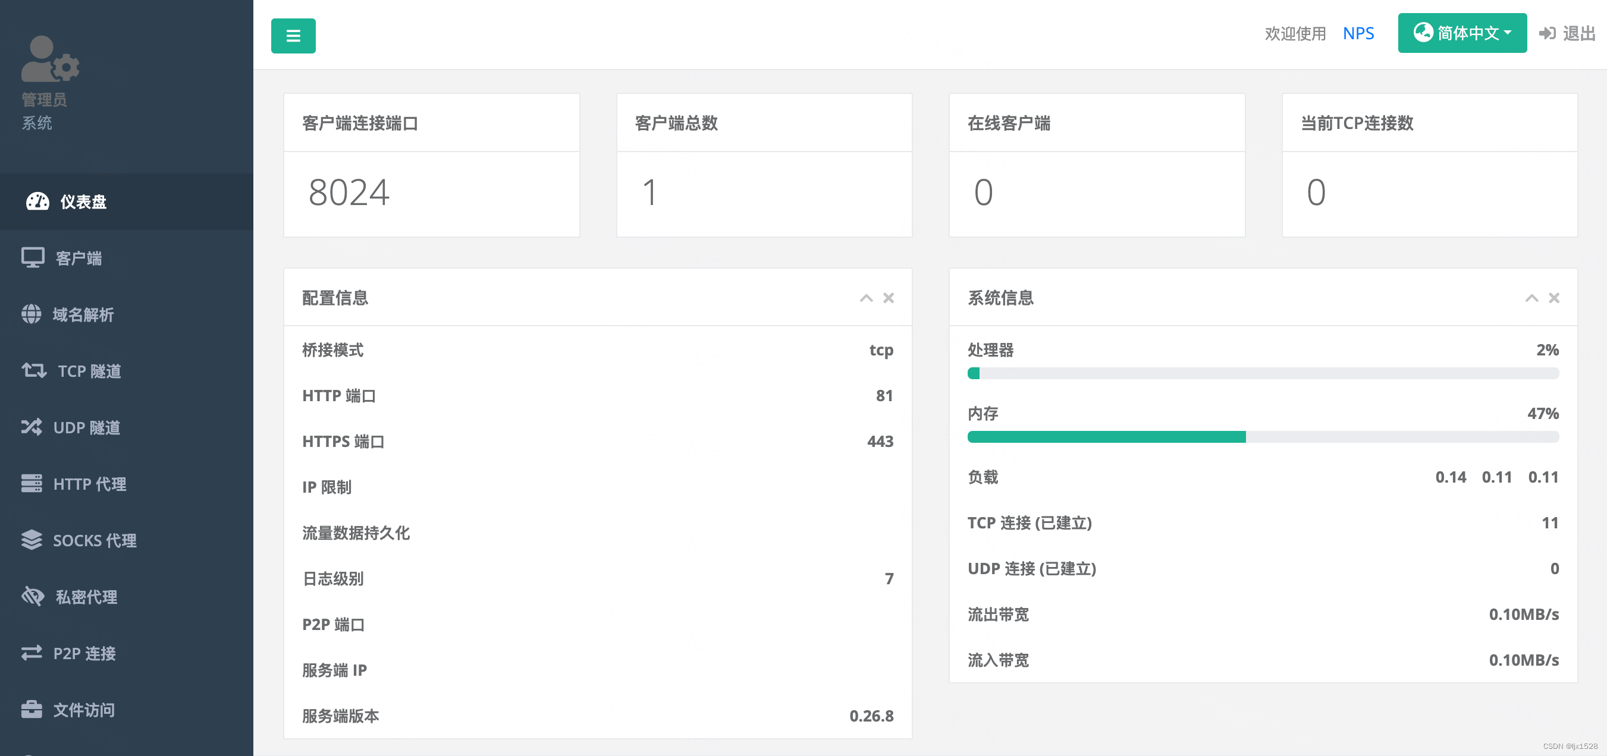
Task: Open the 私密代理 menu item
Action: click(127, 597)
